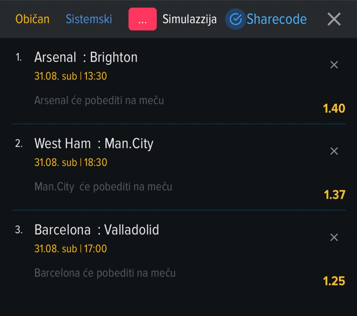This screenshot has height=316, width=357.
Task: Remove the Barcelona : Valladolid selection
Action: 334,237
